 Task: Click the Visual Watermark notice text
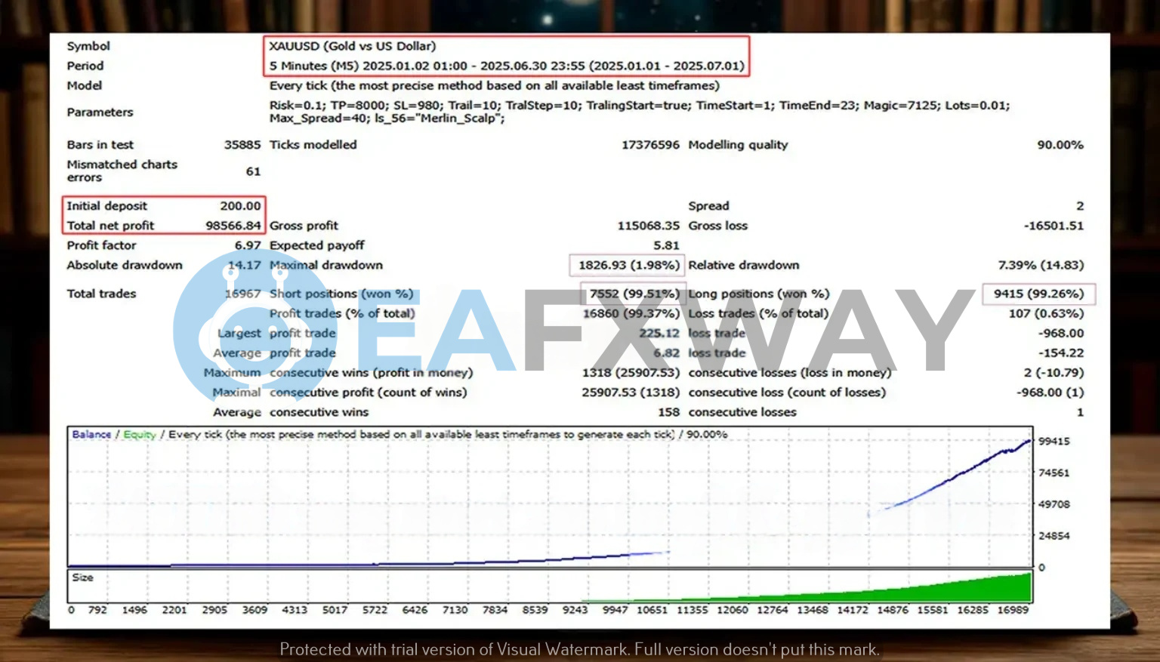(x=579, y=649)
